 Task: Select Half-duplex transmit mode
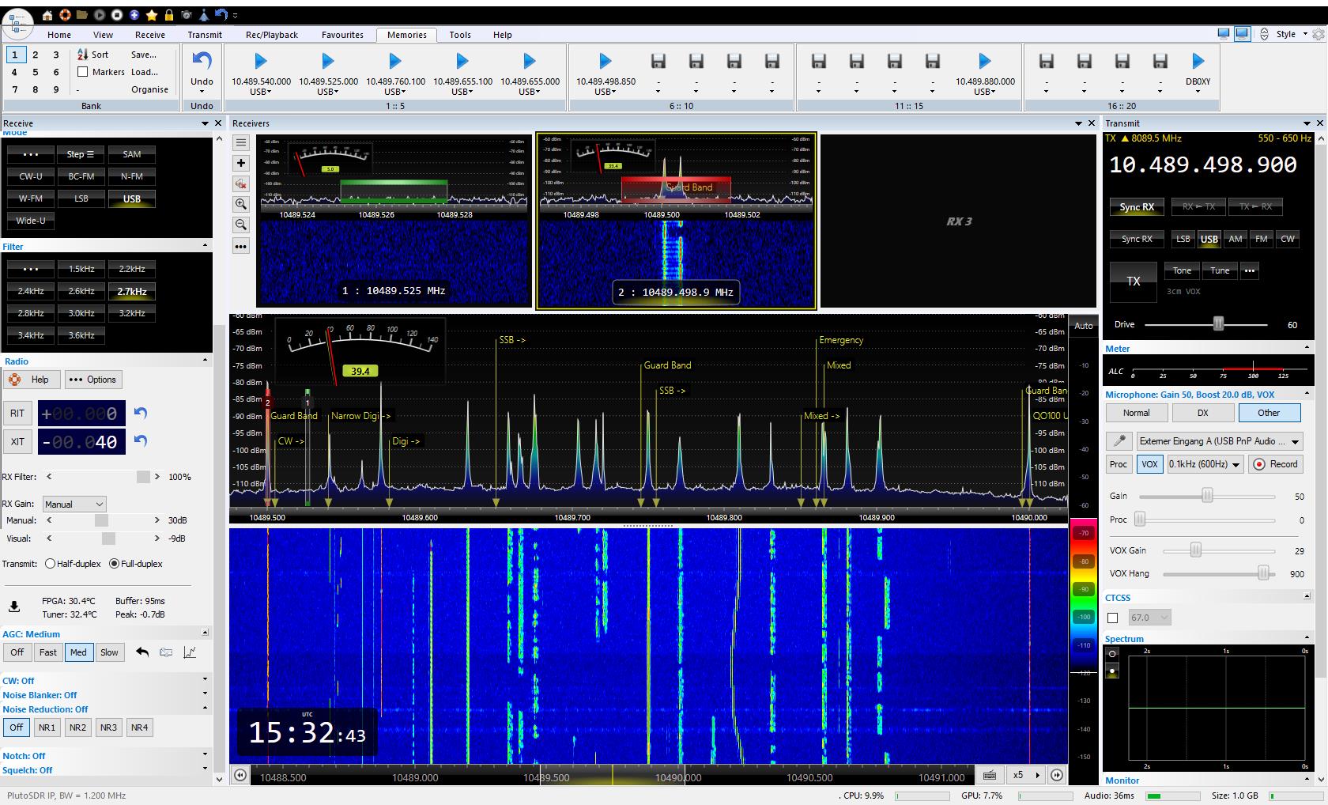[51, 564]
